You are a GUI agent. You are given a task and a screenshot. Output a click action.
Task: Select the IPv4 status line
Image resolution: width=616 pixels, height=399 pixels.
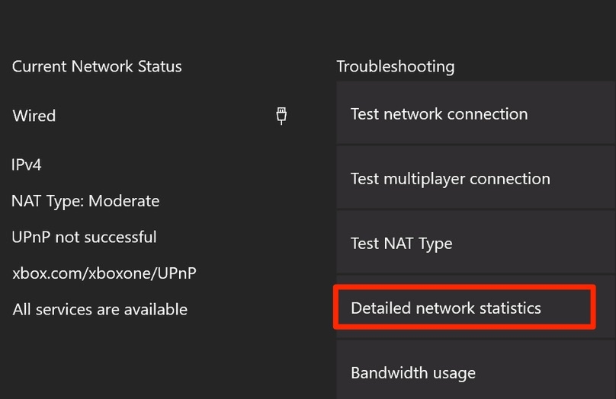click(27, 164)
